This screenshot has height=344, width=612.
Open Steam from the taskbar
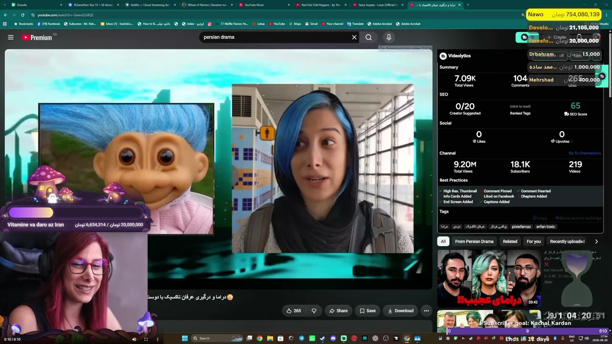[x=323, y=338]
